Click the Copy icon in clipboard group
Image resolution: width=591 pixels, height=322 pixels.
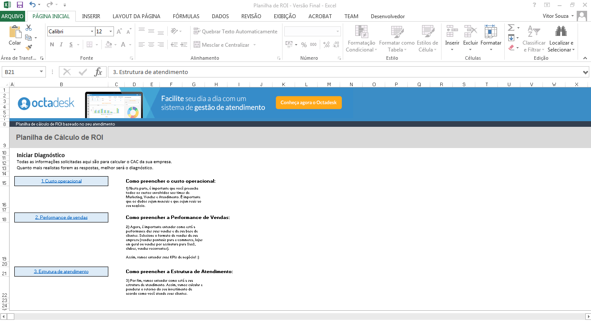[x=29, y=38]
